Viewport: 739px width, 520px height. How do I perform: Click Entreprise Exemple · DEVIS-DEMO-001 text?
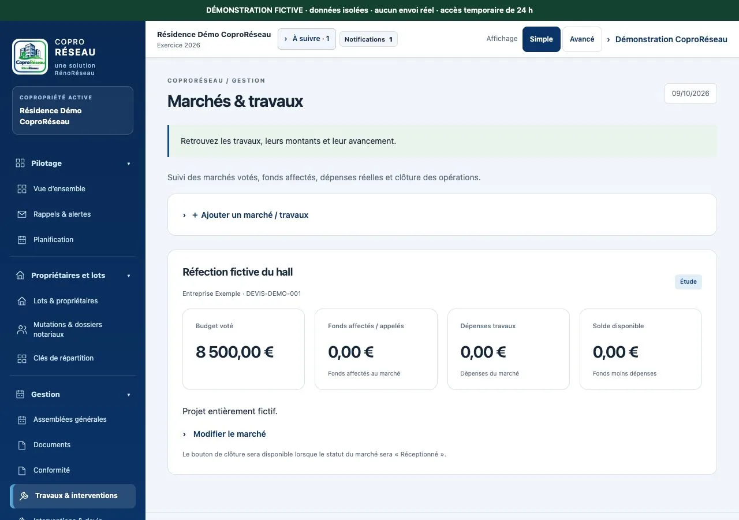coord(241,294)
